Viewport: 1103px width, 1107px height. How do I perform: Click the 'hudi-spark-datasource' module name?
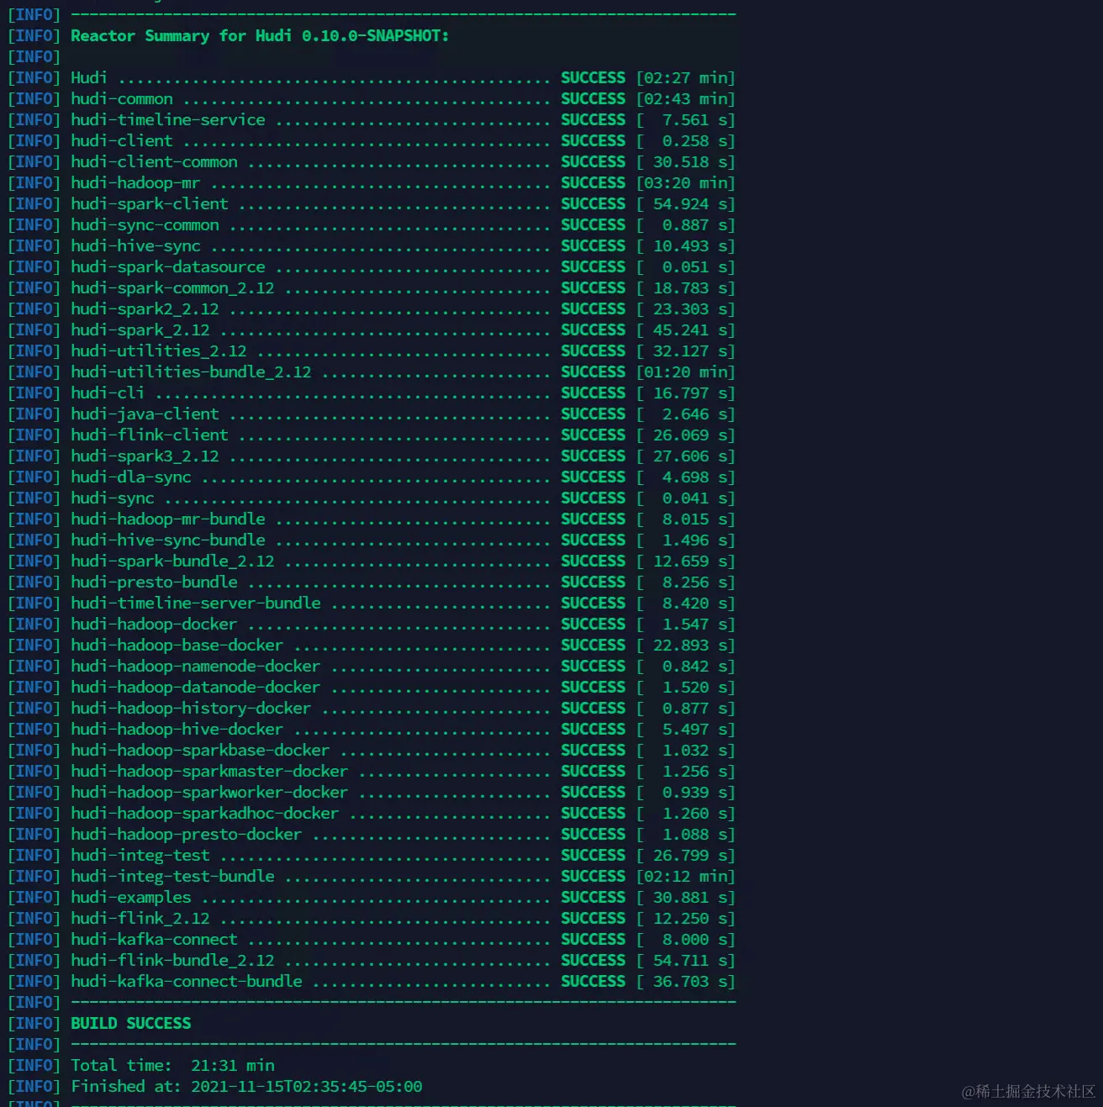[168, 266]
